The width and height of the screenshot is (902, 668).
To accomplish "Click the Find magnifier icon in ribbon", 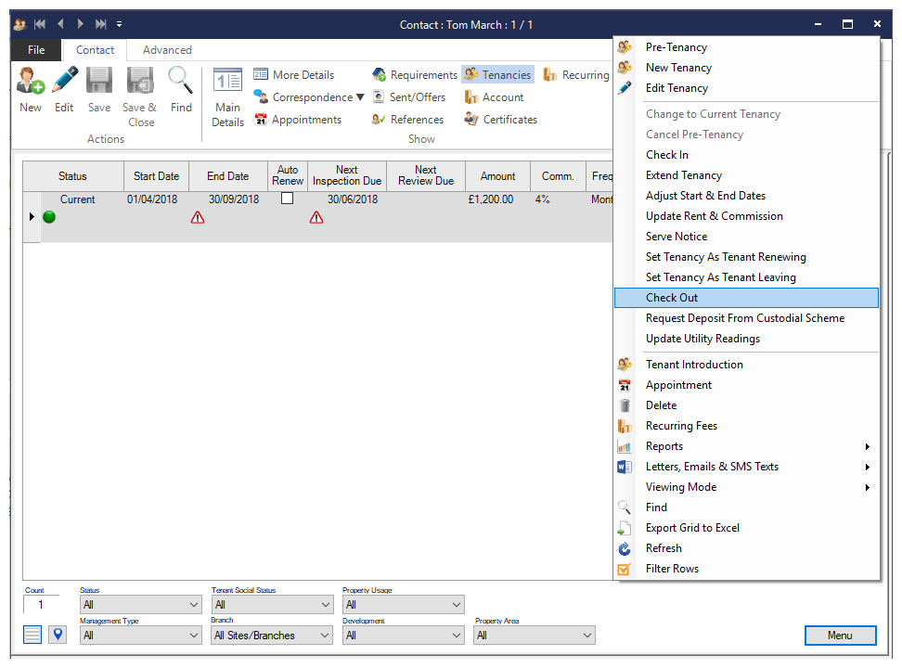I will [x=181, y=82].
